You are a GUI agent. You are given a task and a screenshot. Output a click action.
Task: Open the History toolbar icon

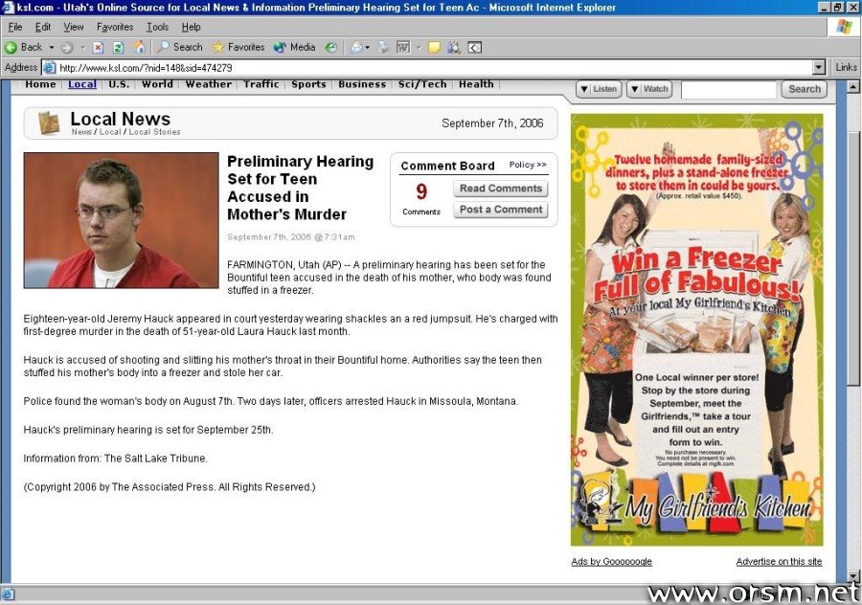click(330, 48)
